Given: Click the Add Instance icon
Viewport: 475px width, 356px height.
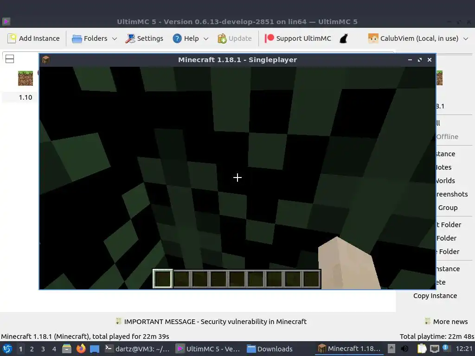Looking at the screenshot, I should [x=12, y=38].
